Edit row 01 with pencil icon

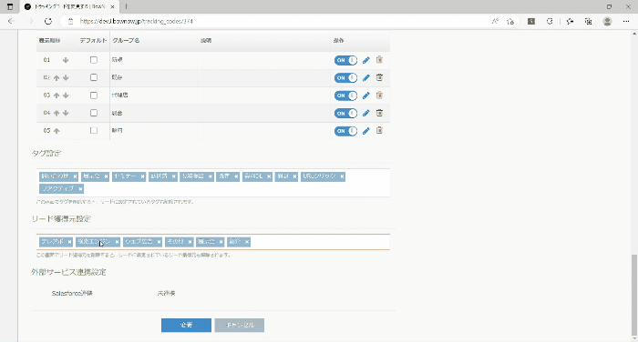(366, 60)
